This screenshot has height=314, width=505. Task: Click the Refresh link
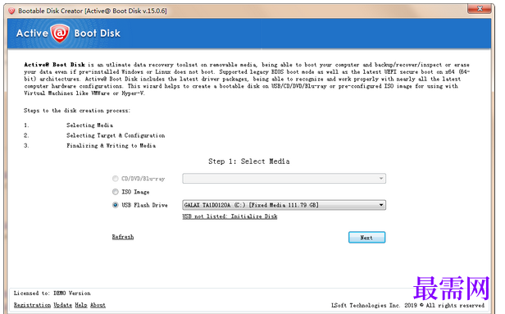[123, 237]
